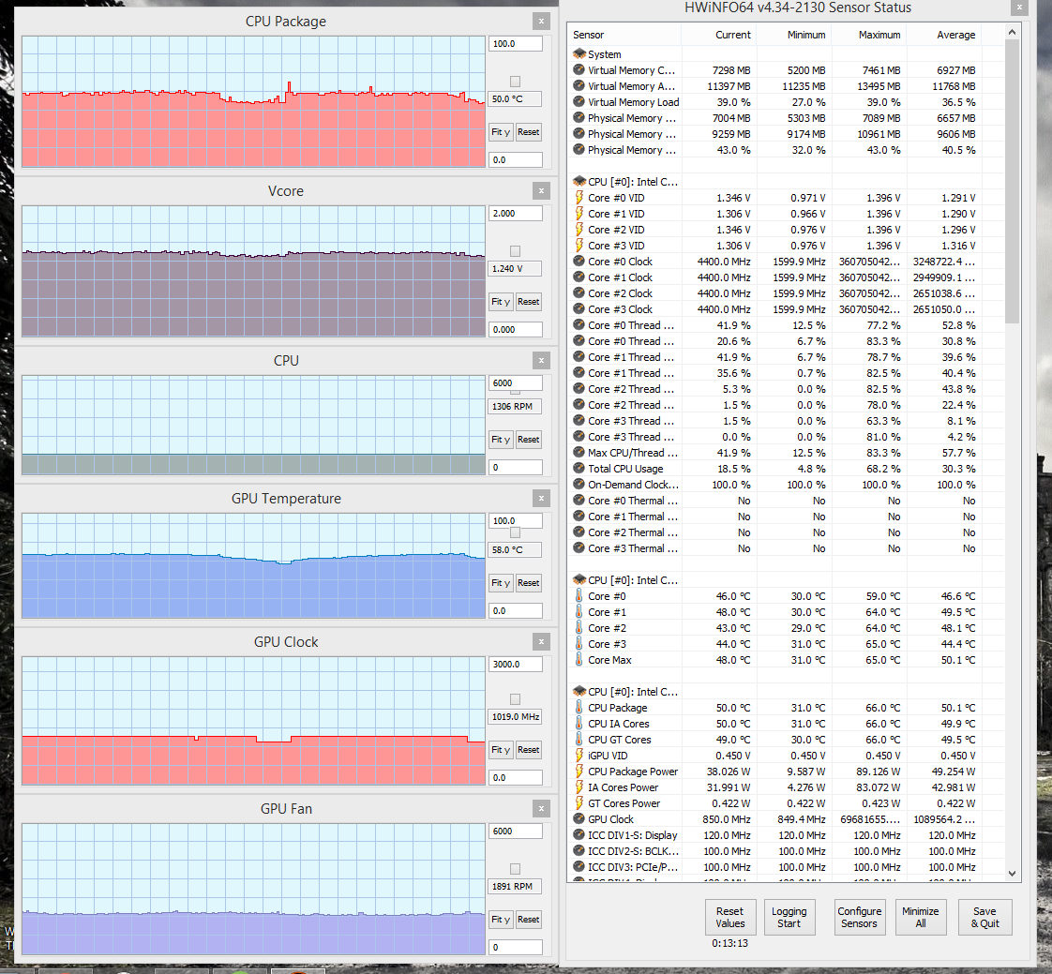Click Save & Quit button
The height and width of the screenshot is (974, 1052).
(x=984, y=917)
